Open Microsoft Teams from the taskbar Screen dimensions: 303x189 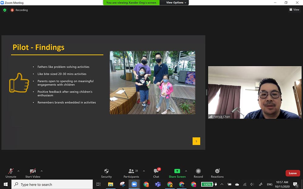coord(158,184)
